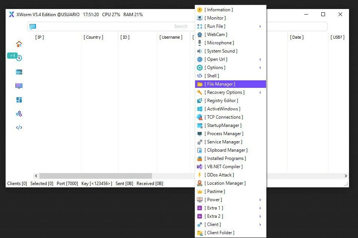Screen dimensions: 358x238
Task: Open the Home icon in the sidebar
Action: coord(19,44)
